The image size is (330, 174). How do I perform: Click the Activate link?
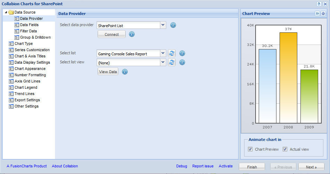(x=226, y=166)
